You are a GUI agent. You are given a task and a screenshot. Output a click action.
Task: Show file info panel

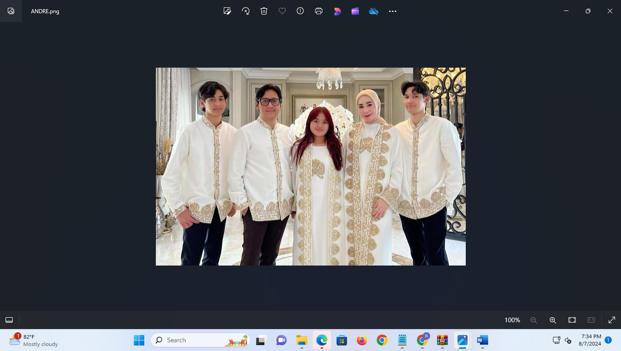click(x=300, y=11)
